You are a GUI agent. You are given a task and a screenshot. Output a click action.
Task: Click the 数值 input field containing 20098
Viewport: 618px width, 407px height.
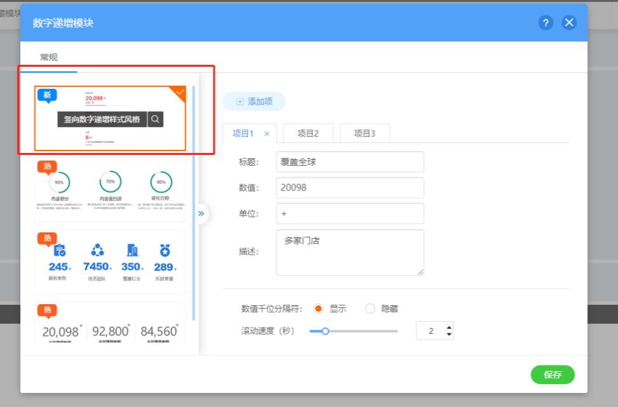(350, 188)
